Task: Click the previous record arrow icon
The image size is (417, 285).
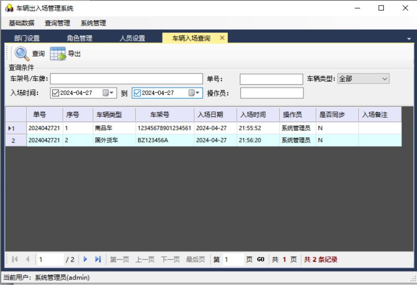Action: 27,259
